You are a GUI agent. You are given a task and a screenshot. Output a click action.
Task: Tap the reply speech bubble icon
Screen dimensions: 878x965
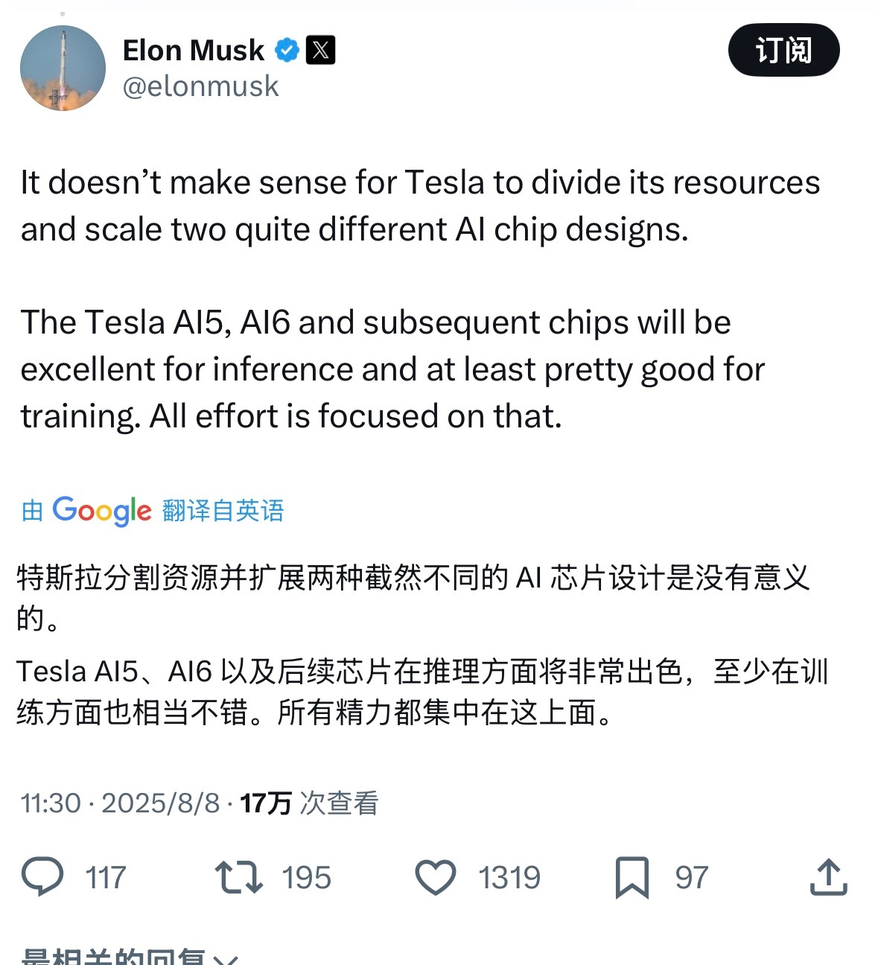[42, 876]
